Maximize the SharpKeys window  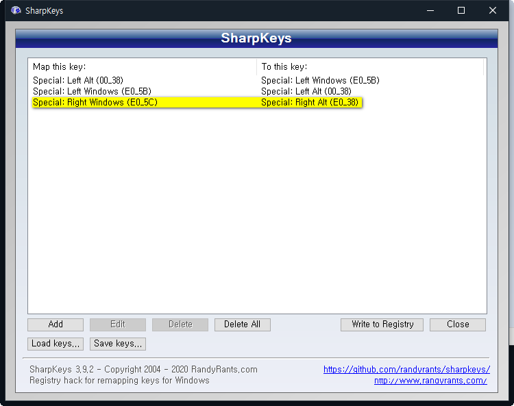point(461,10)
